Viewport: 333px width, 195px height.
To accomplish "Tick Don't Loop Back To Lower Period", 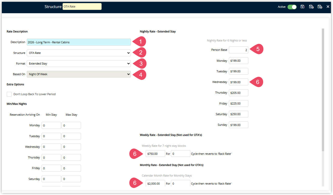I will (x=9, y=94).
